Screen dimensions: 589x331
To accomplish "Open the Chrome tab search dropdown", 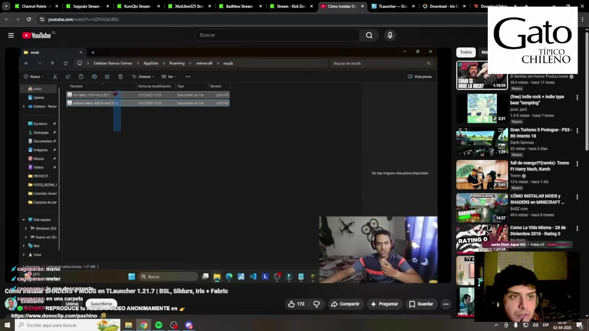I will pyautogui.click(x=6, y=6).
